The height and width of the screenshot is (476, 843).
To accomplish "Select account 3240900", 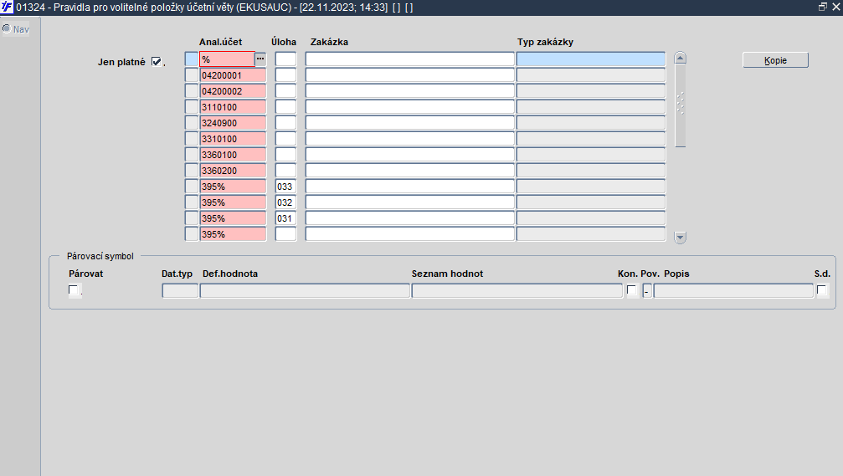I will (x=233, y=123).
